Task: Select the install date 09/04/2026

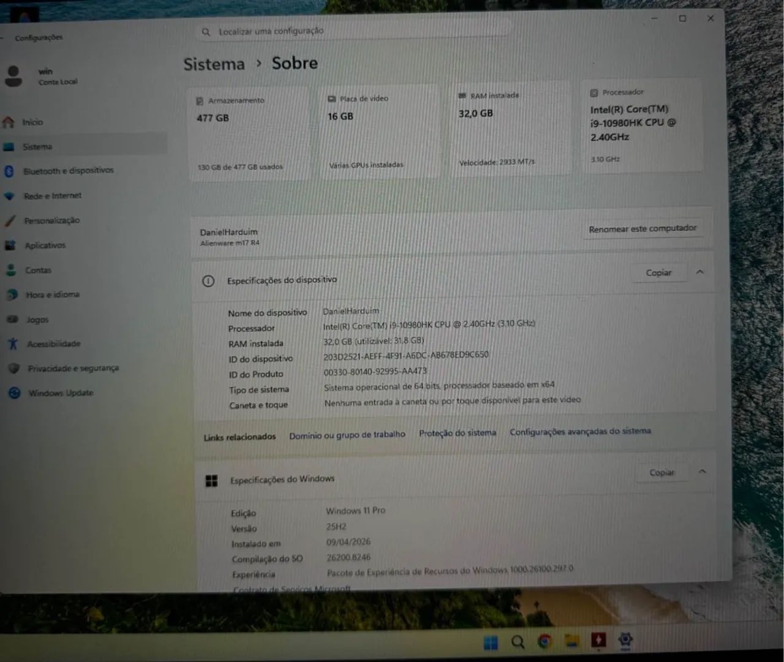Action: [x=349, y=542]
